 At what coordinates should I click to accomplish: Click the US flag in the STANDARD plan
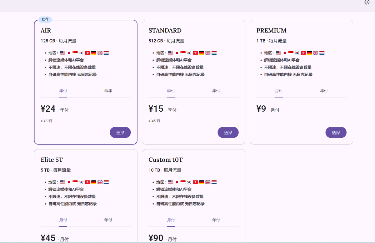tap(170, 53)
